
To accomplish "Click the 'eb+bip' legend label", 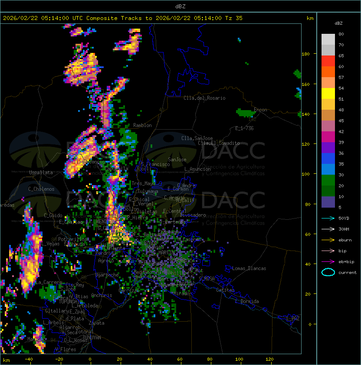I will pos(346,262).
